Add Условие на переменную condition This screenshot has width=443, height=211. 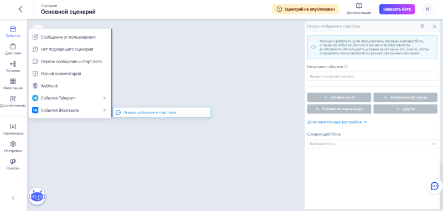pyautogui.click(x=339, y=109)
